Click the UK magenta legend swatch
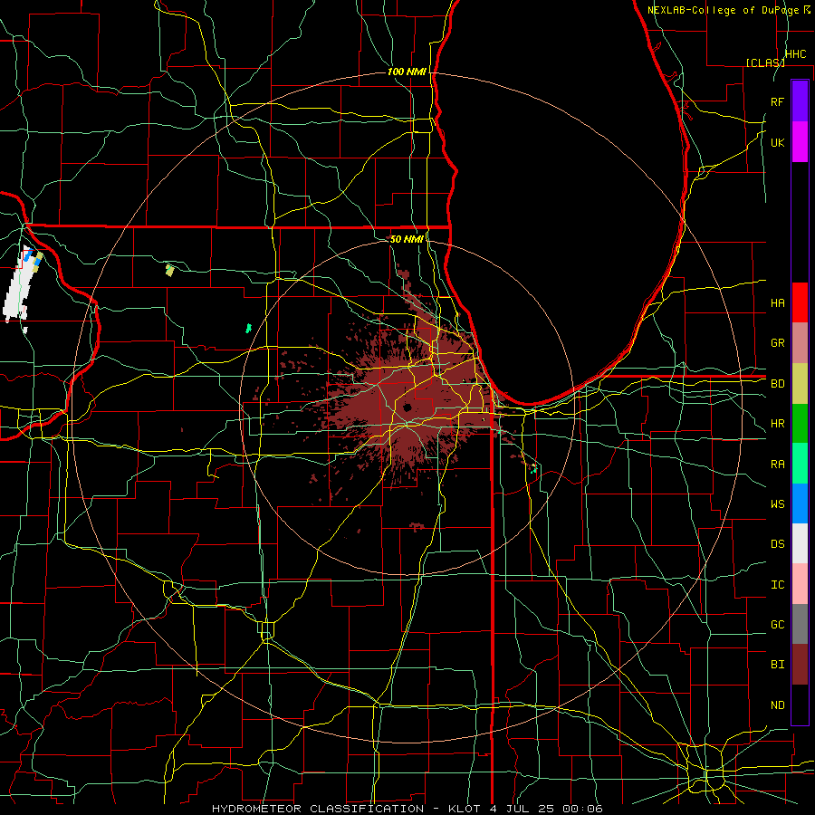815x815 pixels. [x=800, y=142]
